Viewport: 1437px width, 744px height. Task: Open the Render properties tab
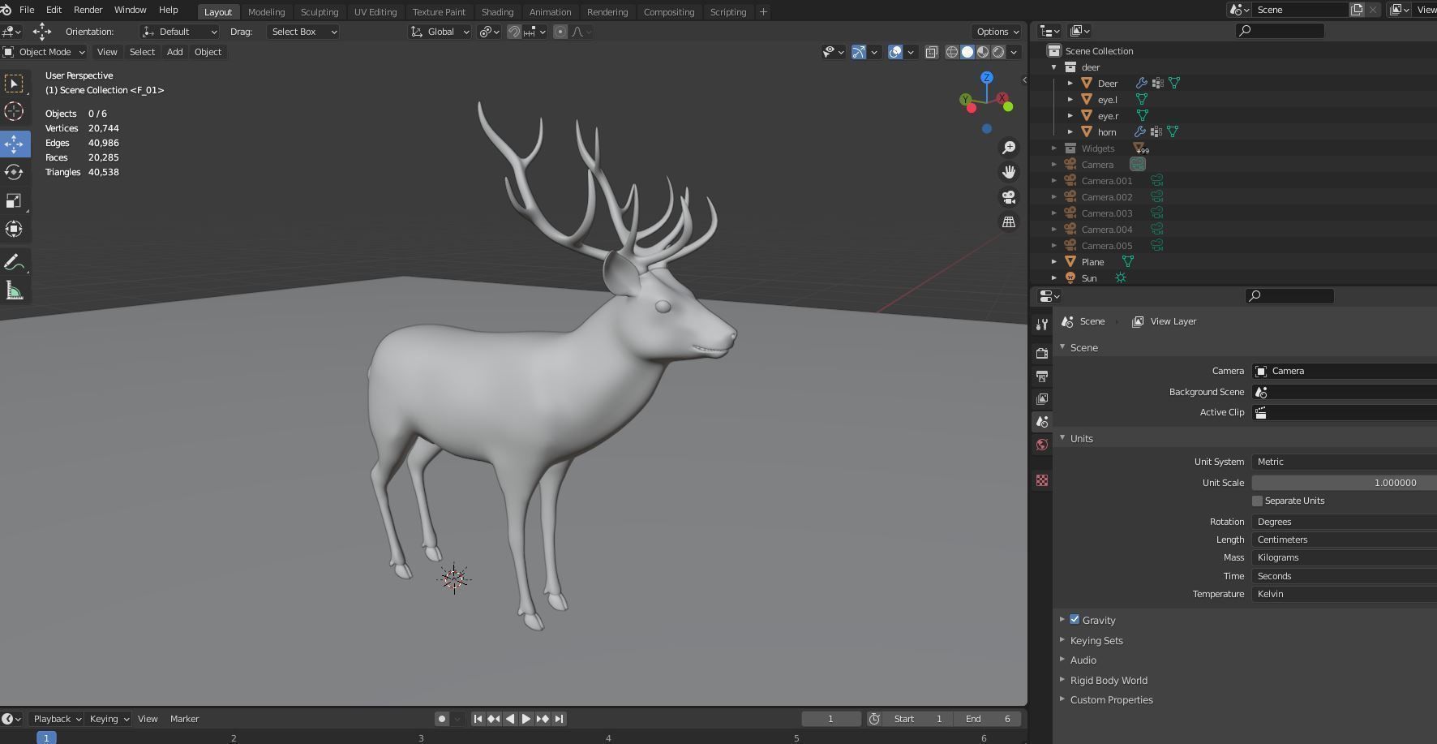(x=1042, y=354)
